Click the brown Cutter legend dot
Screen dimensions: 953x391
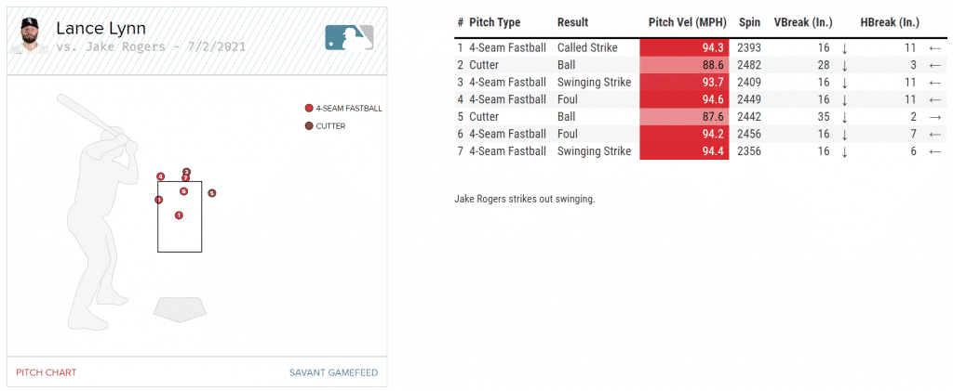[309, 125]
